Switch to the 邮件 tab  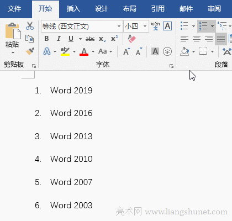186,9
